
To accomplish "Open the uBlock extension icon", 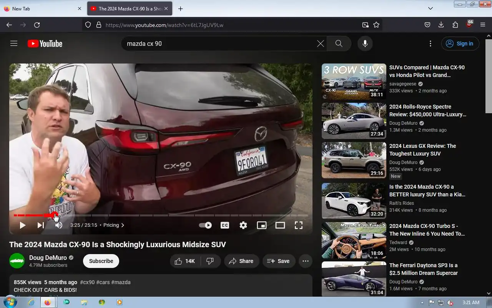I will [x=469, y=24].
